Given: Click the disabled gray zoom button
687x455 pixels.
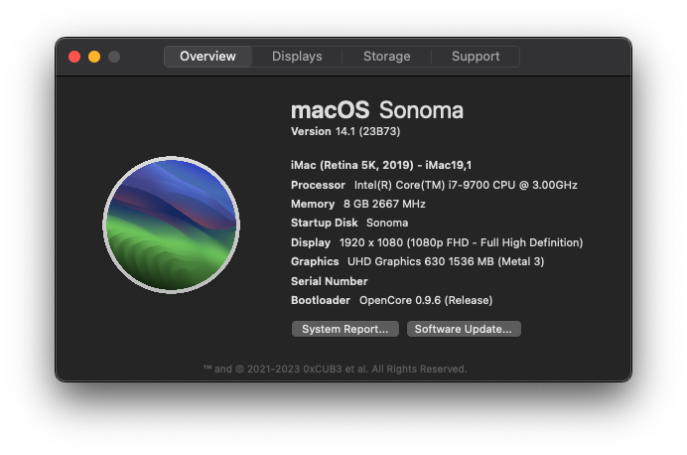Looking at the screenshot, I should tap(114, 57).
